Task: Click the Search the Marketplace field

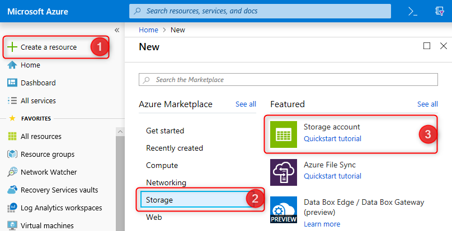Action: click(x=288, y=80)
